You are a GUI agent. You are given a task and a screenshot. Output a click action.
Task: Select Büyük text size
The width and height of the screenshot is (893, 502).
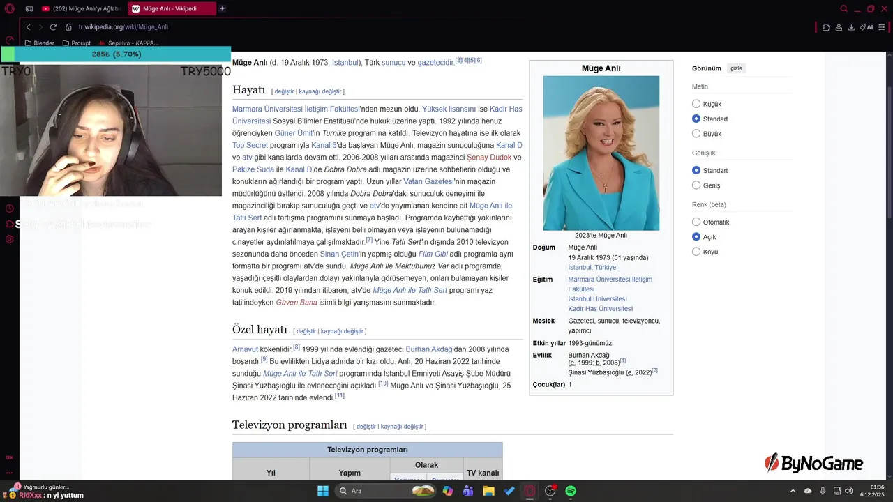[696, 133]
